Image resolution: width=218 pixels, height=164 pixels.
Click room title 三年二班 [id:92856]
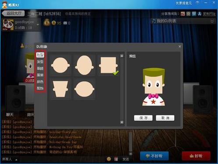[x=44, y=14]
